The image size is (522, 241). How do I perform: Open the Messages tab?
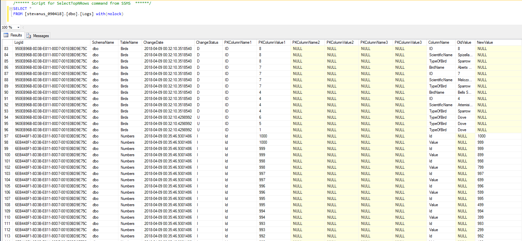[x=37, y=36]
